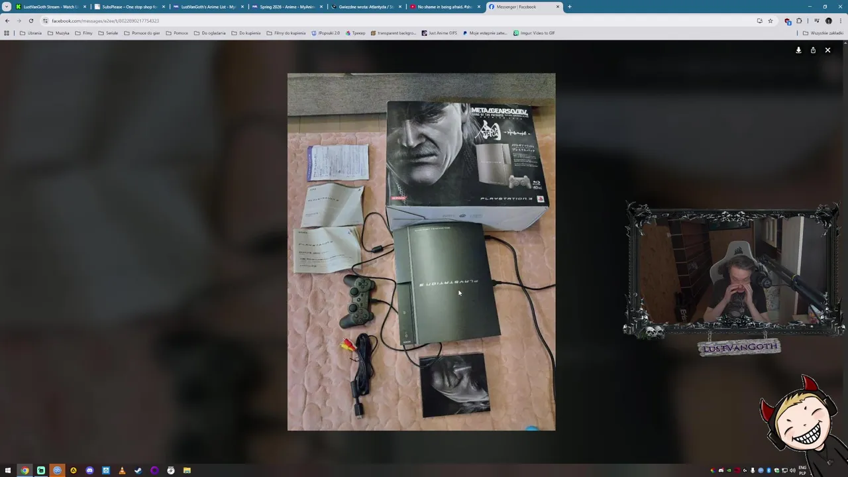
Task: Open the apps grid in bookmarks bar
Action: (7, 32)
